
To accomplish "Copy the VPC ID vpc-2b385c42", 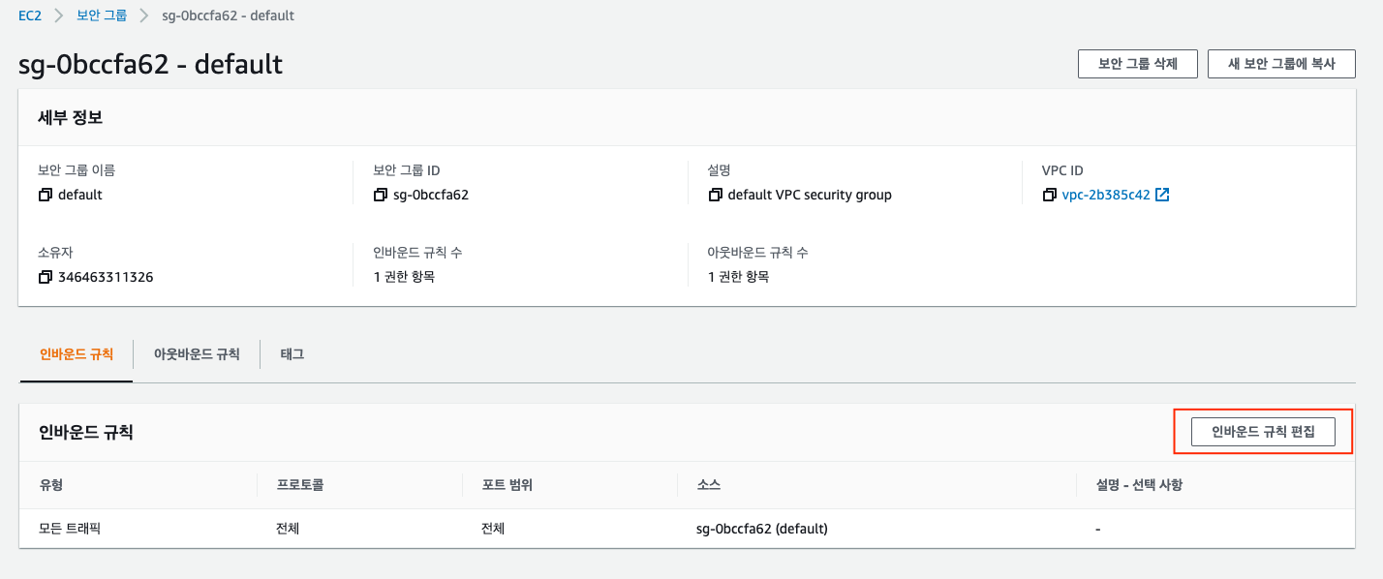I will 1049,195.
